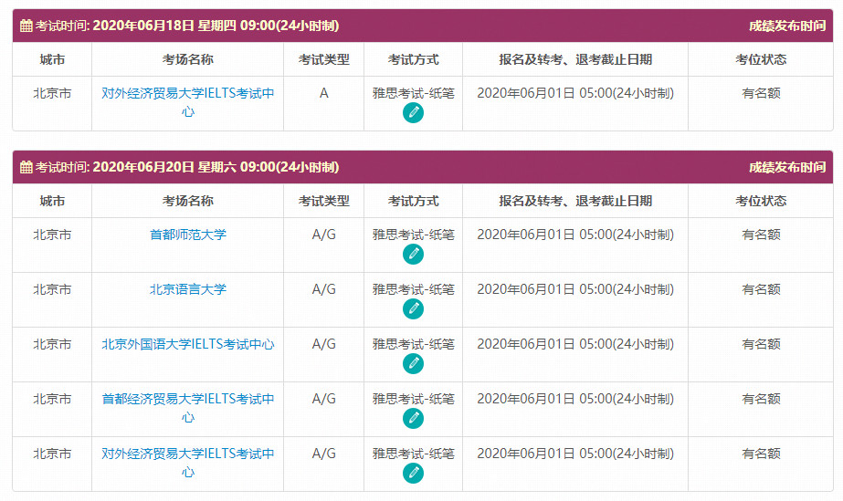
Task: Click 成绩发布时间 in the June 20 header
Action: pos(786,168)
